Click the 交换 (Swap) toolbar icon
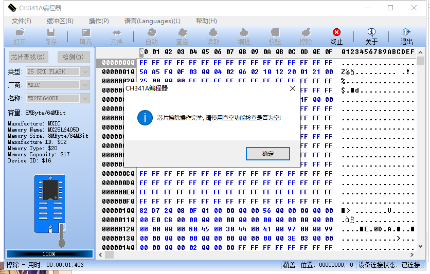The height and width of the screenshot is (274, 430). (x=117, y=36)
